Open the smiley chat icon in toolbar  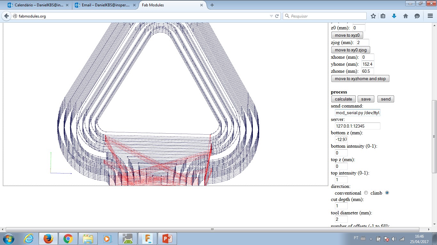click(x=417, y=16)
